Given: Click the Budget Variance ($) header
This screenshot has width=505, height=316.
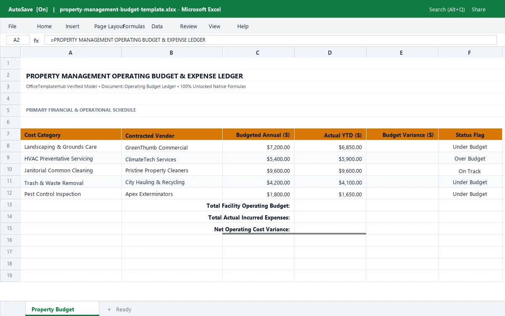Looking at the screenshot, I should pyautogui.click(x=402, y=134).
